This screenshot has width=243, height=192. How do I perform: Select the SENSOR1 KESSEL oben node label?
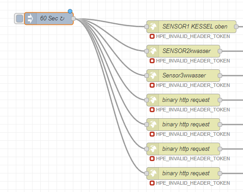point(195,27)
